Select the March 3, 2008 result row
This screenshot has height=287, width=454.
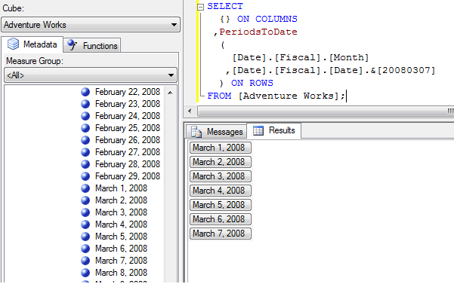pyautogui.click(x=221, y=176)
